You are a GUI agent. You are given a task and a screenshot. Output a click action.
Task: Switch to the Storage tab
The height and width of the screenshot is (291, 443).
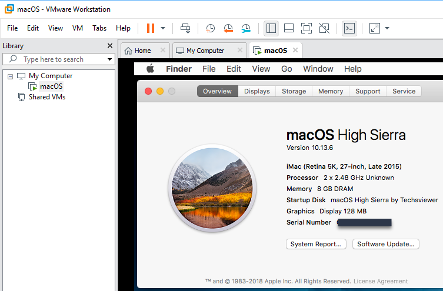tap(294, 91)
